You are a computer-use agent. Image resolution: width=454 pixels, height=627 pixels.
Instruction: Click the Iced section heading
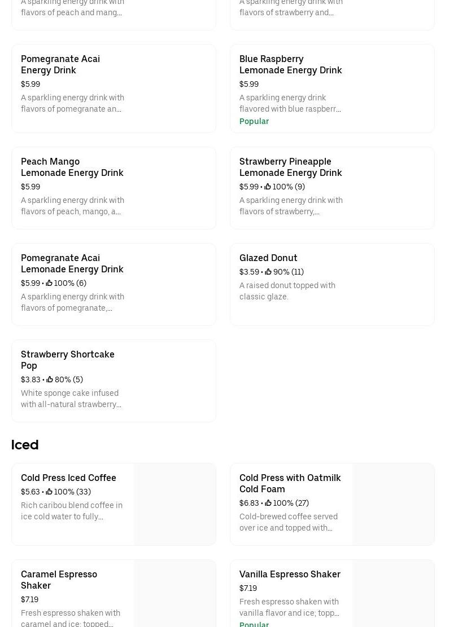25,444
